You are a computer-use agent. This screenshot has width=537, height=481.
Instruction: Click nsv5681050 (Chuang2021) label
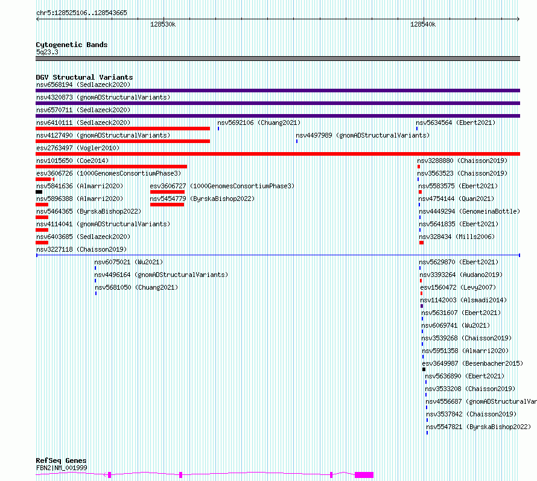pyautogui.click(x=136, y=287)
